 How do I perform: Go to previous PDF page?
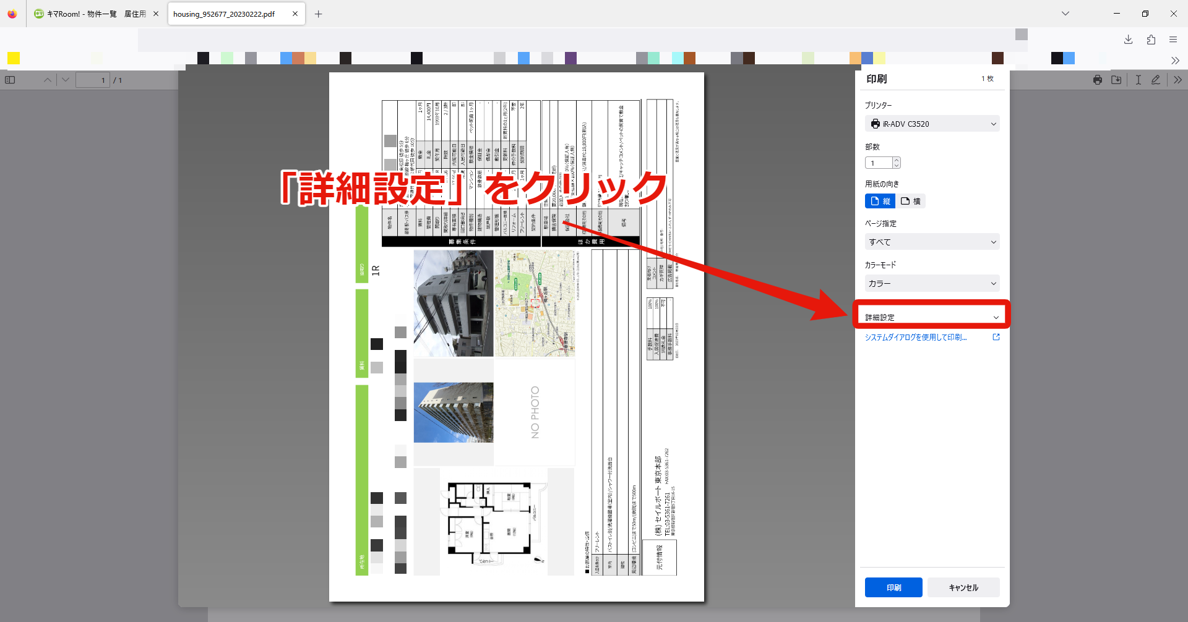[x=48, y=80]
